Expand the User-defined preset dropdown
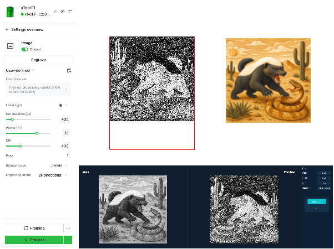Viewport: 334px width, 249px height. pos(21,70)
